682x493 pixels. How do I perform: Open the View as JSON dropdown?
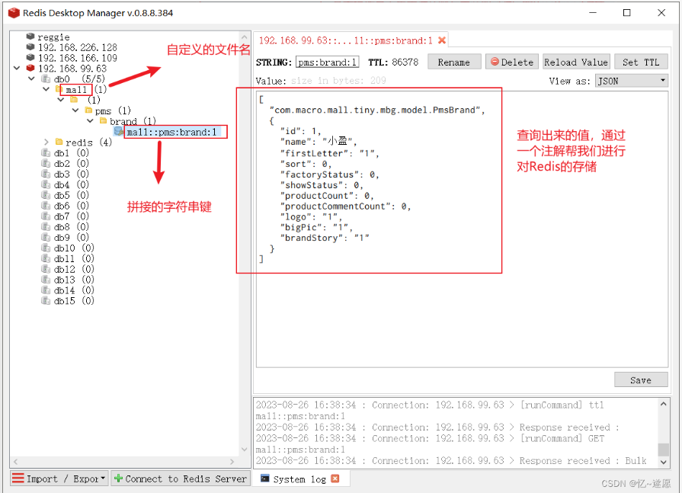[631, 81]
